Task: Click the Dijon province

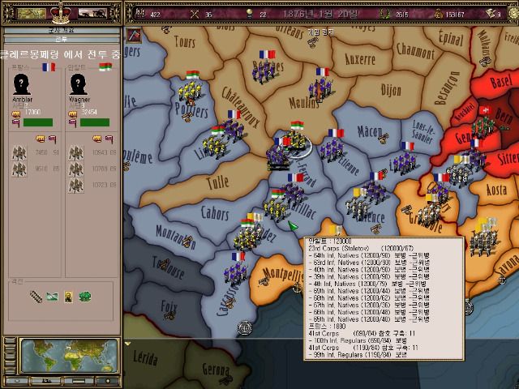Action: pos(391,90)
